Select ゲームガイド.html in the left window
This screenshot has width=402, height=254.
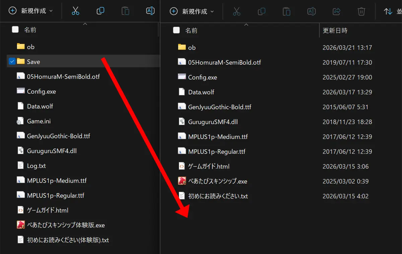tap(48, 210)
